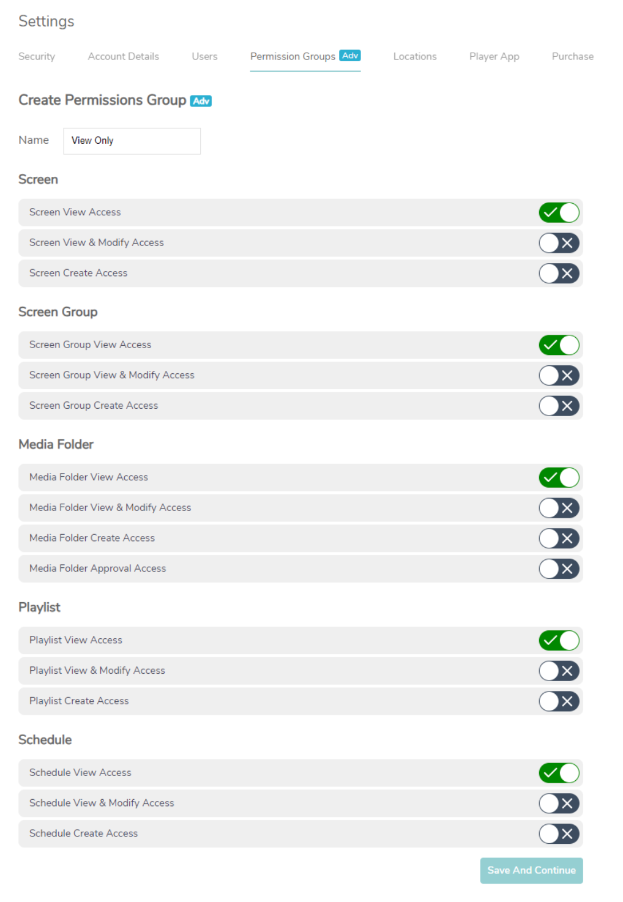The height and width of the screenshot is (902, 623).
Task: Click Save And Continue button
Action: pyautogui.click(x=531, y=870)
